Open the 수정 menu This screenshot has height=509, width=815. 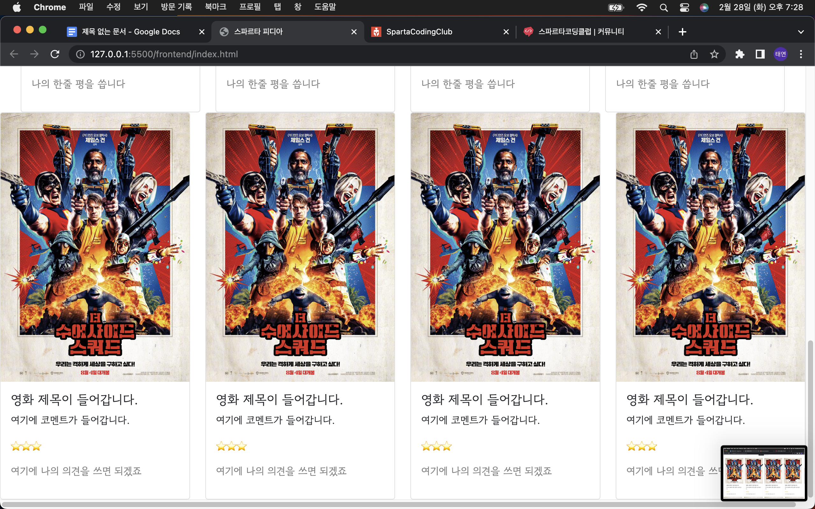[113, 7]
